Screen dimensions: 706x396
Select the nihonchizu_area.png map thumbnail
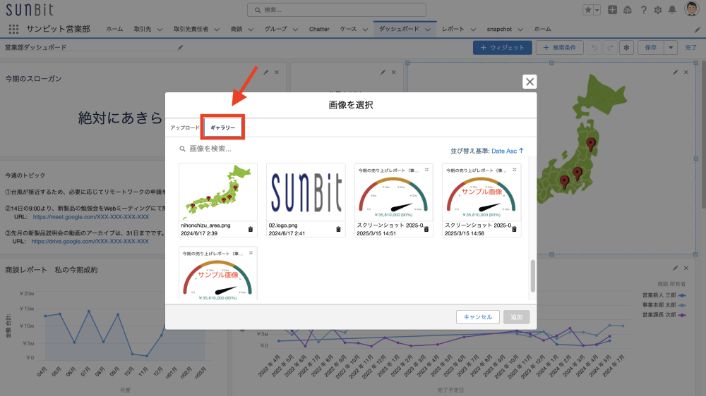(x=218, y=192)
